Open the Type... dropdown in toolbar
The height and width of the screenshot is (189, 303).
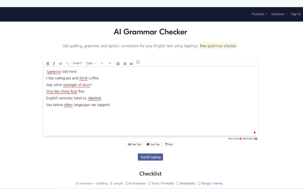tap(91, 63)
